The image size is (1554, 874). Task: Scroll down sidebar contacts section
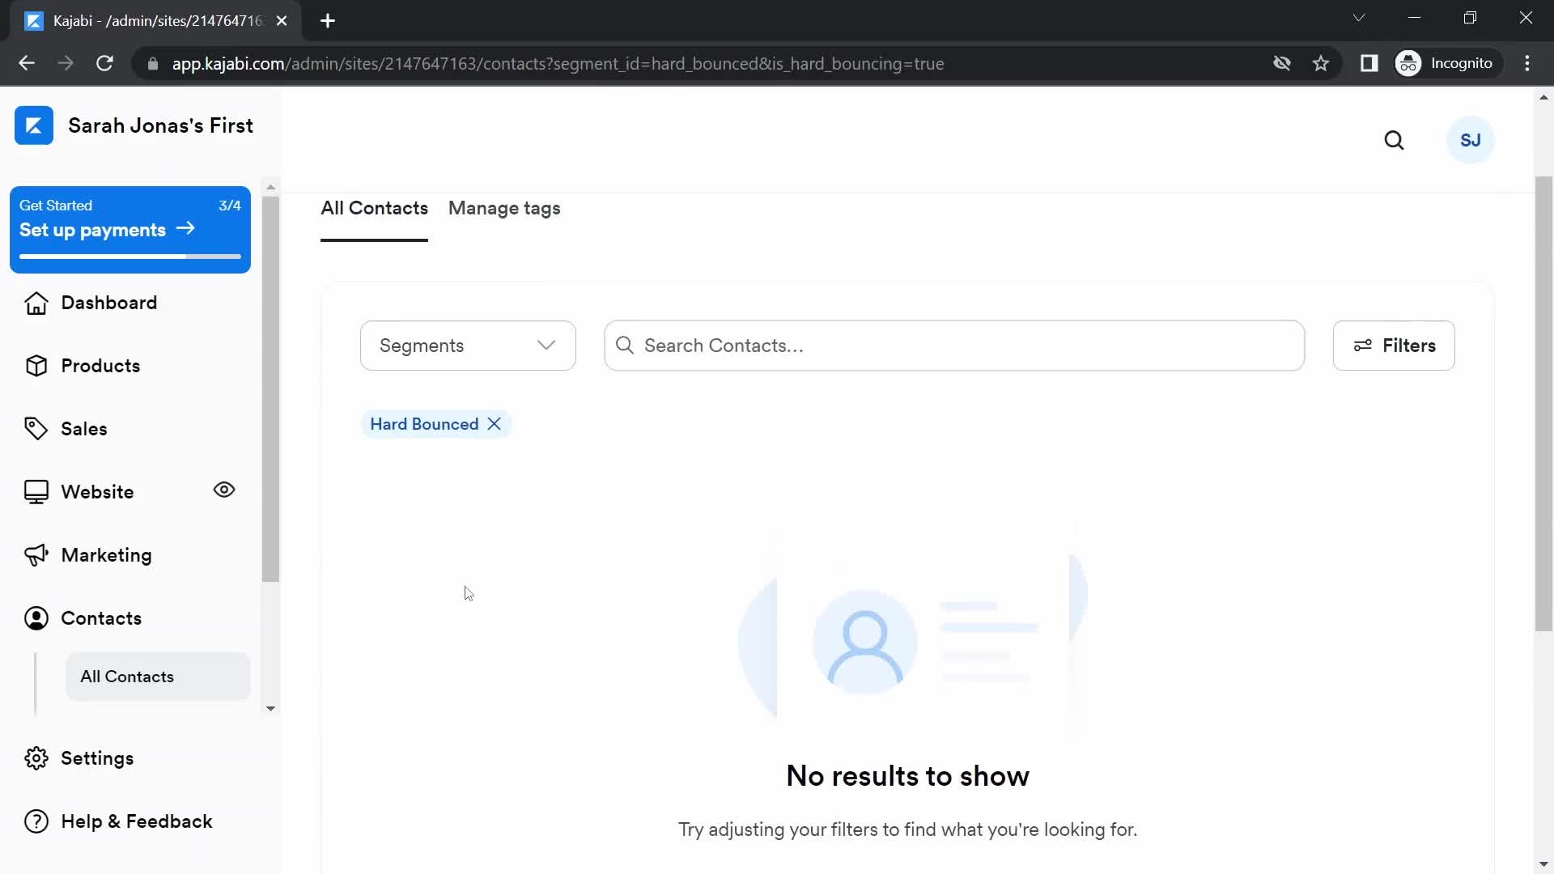pyautogui.click(x=271, y=709)
